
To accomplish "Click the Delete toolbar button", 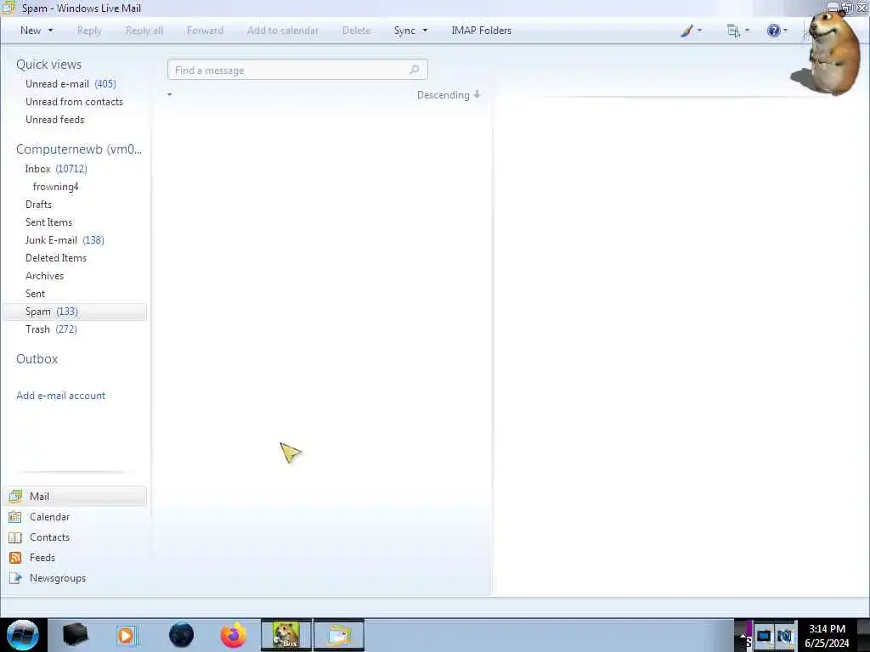I will (356, 31).
